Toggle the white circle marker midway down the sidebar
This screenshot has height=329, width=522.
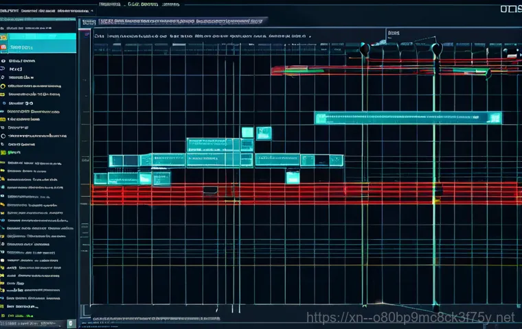tap(3, 136)
